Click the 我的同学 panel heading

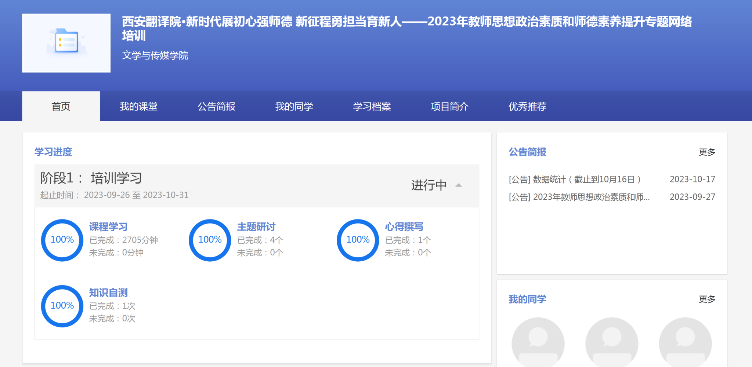(527, 299)
